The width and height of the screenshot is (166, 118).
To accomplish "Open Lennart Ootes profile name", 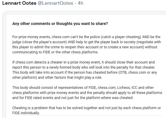I will click(x=19, y=3).
